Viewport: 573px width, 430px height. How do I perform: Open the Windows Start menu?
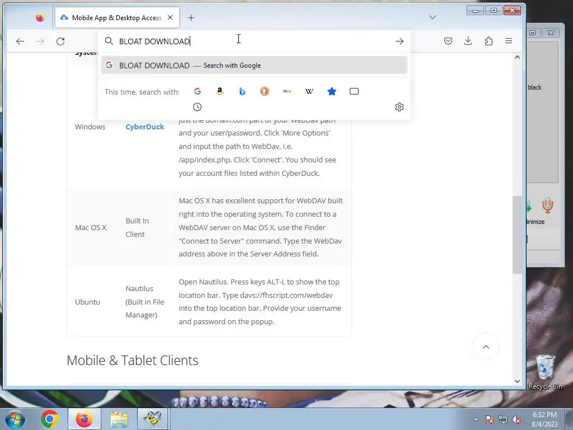tap(15, 419)
